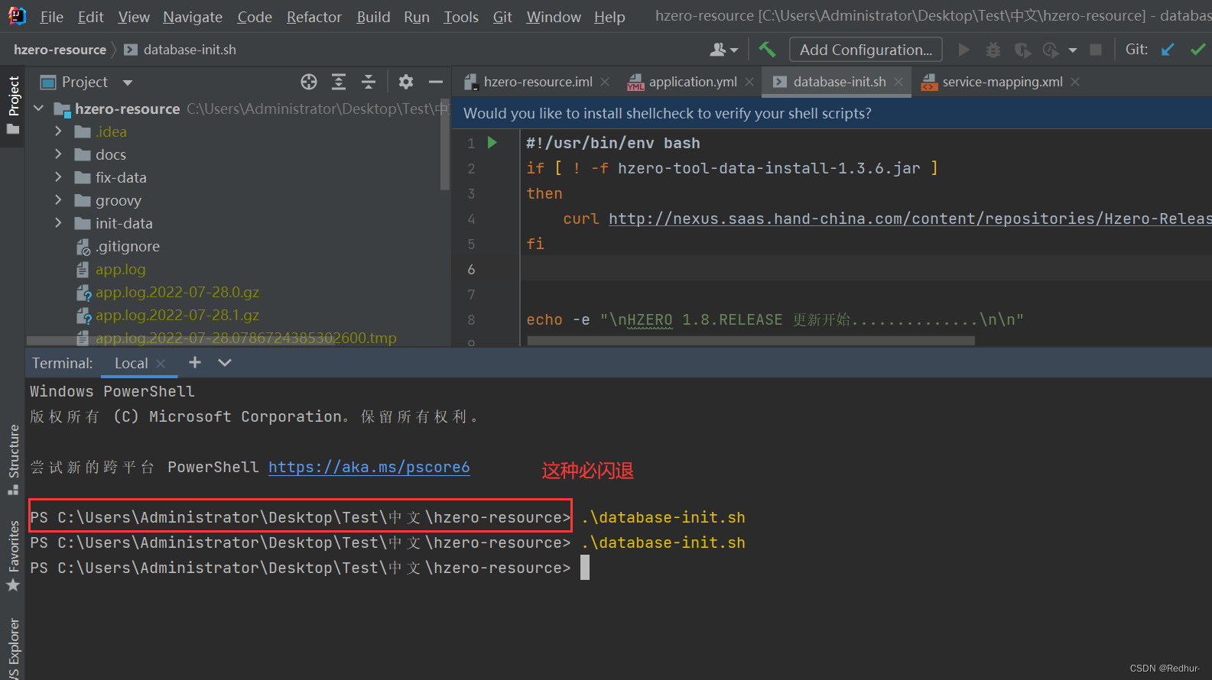Hide the Project panel with minus icon
The width and height of the screenshot is (1212, 680).
(x=436, y=82)
